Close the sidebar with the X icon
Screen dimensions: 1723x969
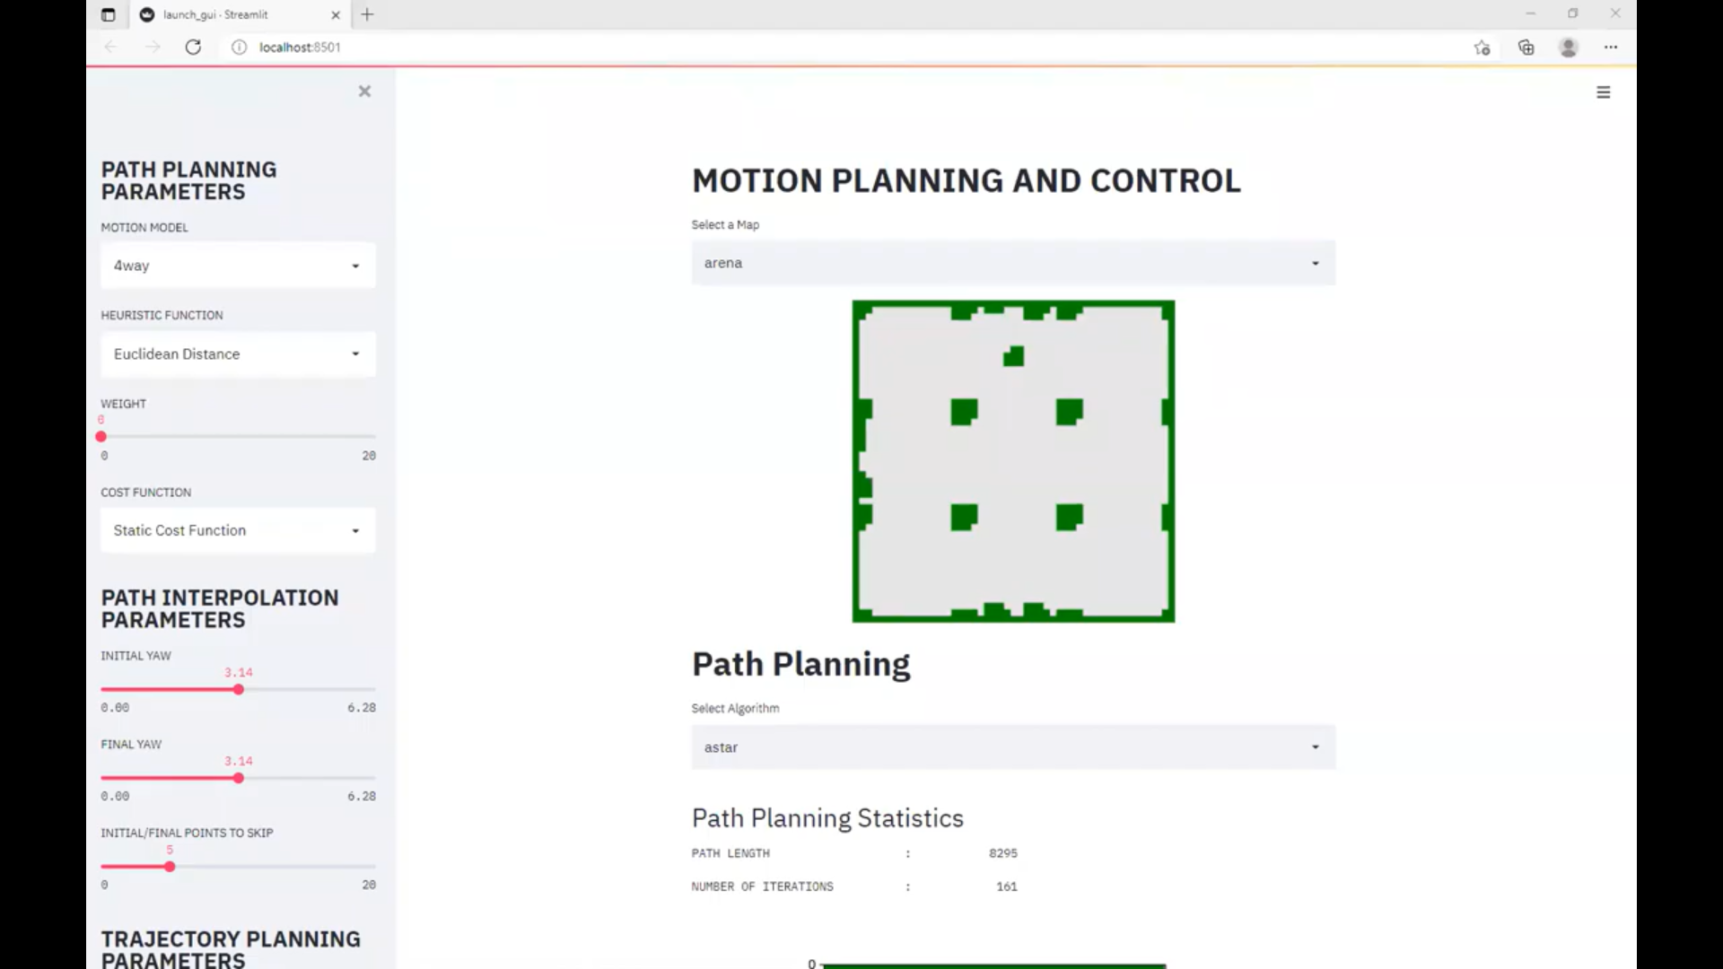coord(364,91)
